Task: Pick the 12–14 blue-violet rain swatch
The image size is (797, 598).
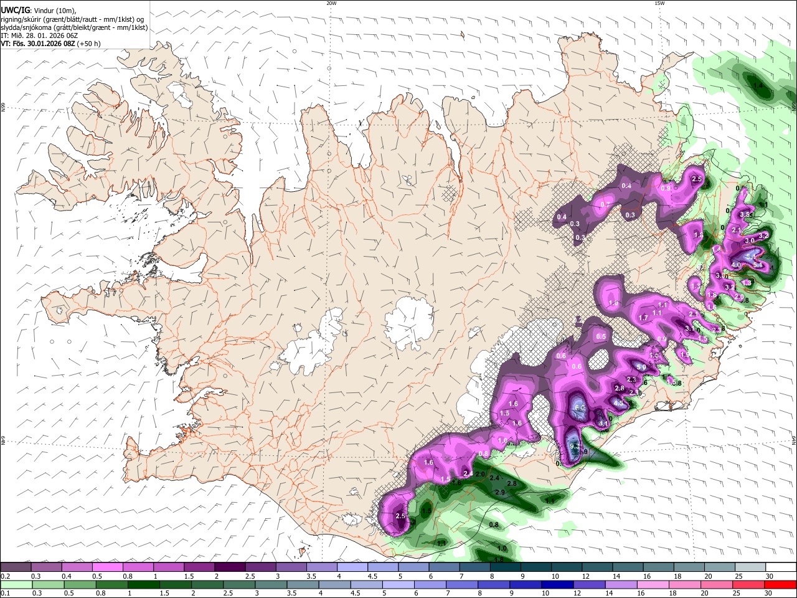Action: point(589,584)
